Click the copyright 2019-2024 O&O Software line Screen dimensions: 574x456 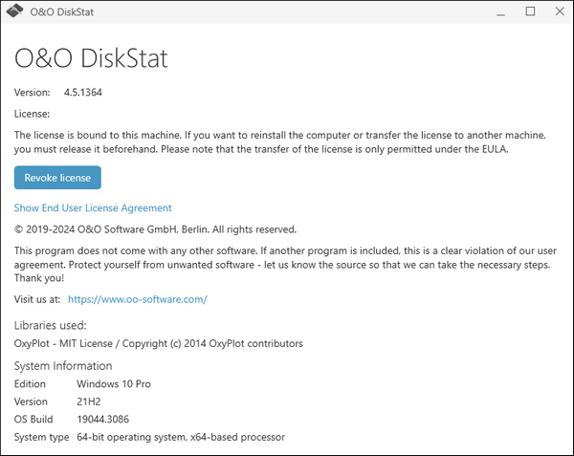[x=155, y=229]
